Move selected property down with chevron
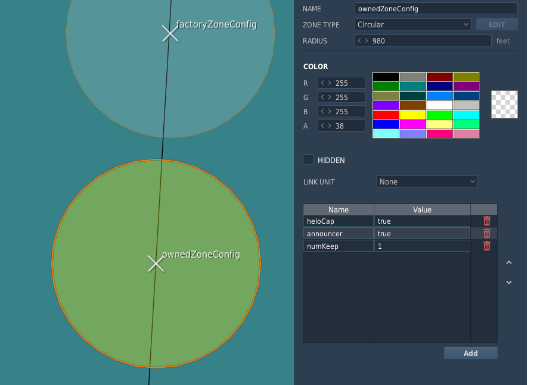Screen dimensions: 540x385 (x=509, y=282)
